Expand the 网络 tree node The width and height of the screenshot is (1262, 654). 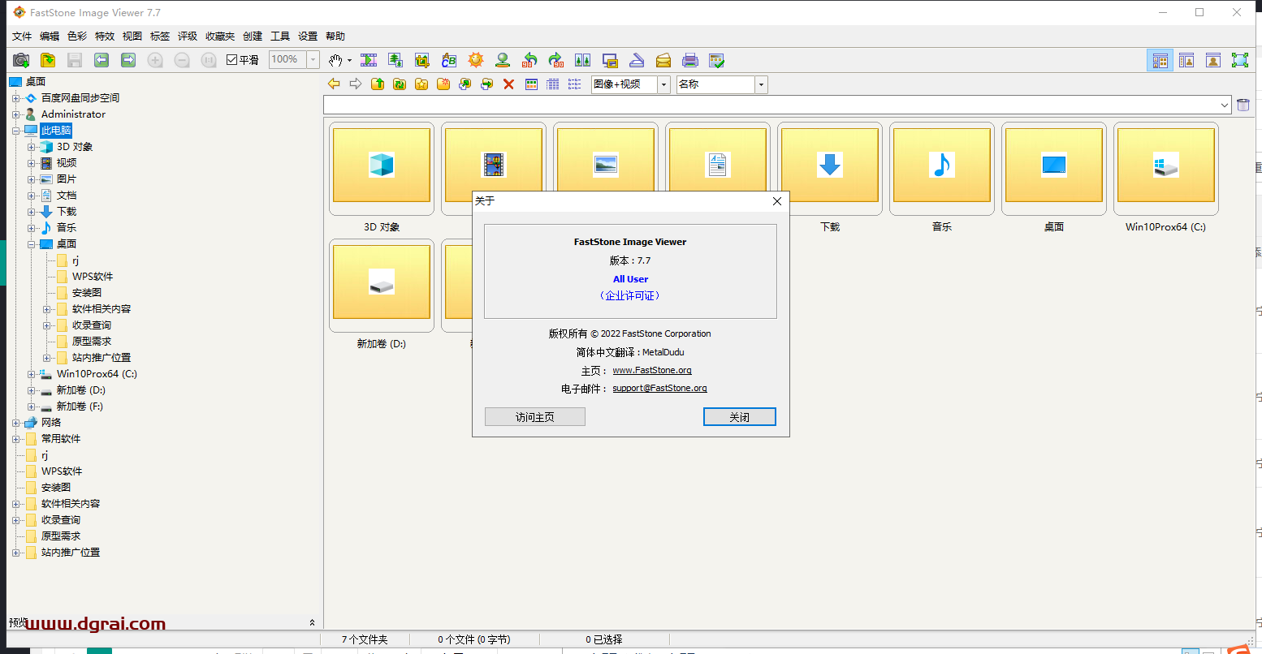(15, 423)
